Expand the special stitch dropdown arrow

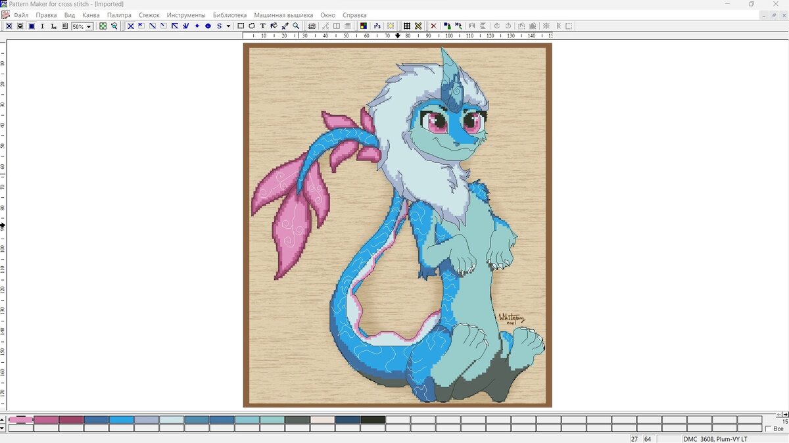[228, 26]
